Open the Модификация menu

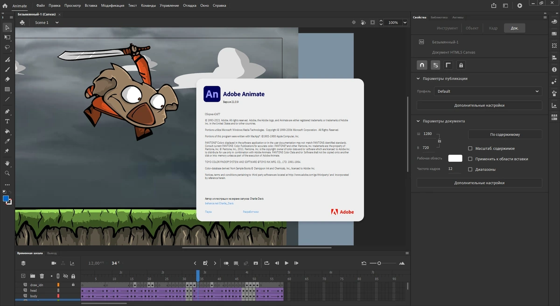(x=112, y=6)
